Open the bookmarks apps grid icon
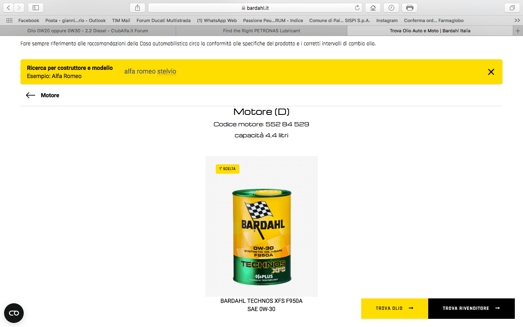 (9, 20)
